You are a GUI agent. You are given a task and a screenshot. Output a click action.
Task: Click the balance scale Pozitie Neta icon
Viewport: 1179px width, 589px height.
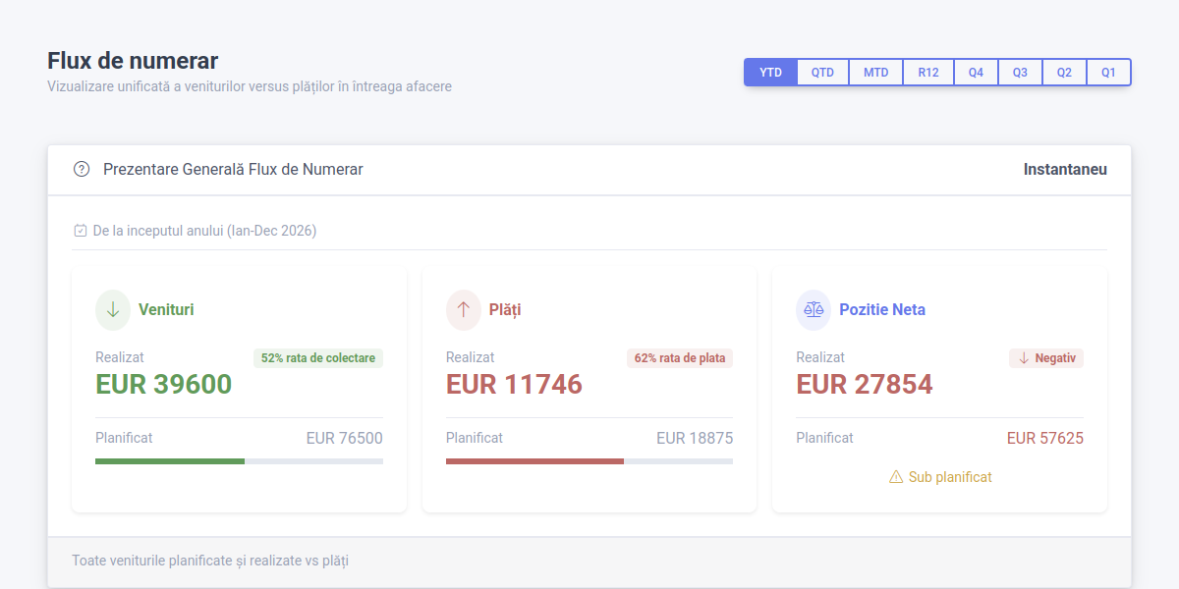coord(813,309)
